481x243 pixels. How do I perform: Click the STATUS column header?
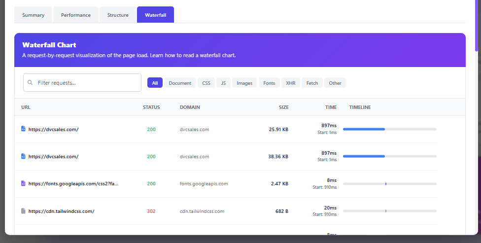(x=151, y=107)
